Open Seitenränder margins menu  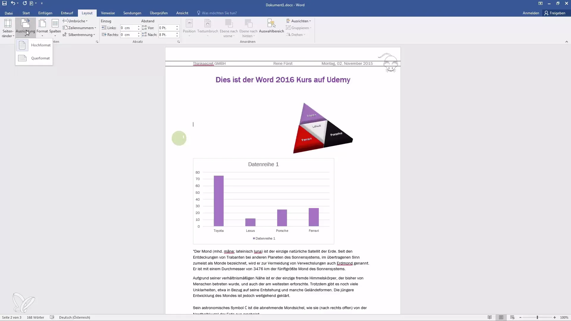coord(8,29)
